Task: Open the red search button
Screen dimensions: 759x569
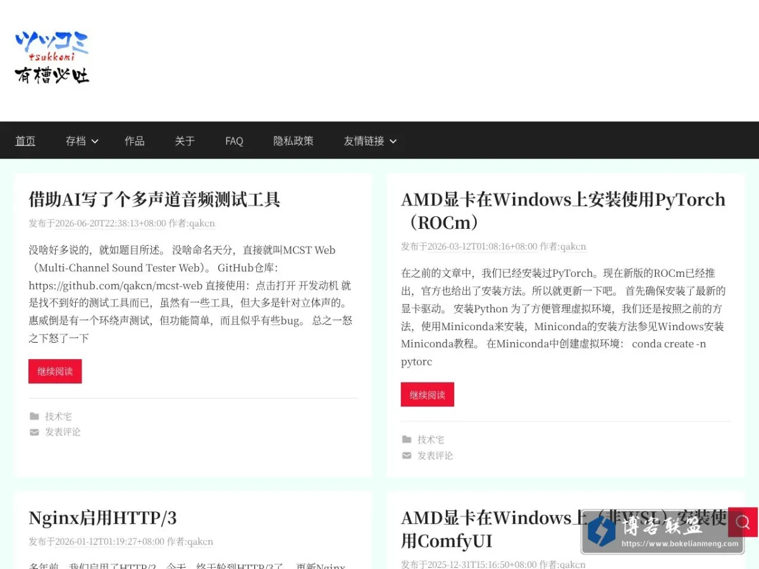Action: click(743, 522)
